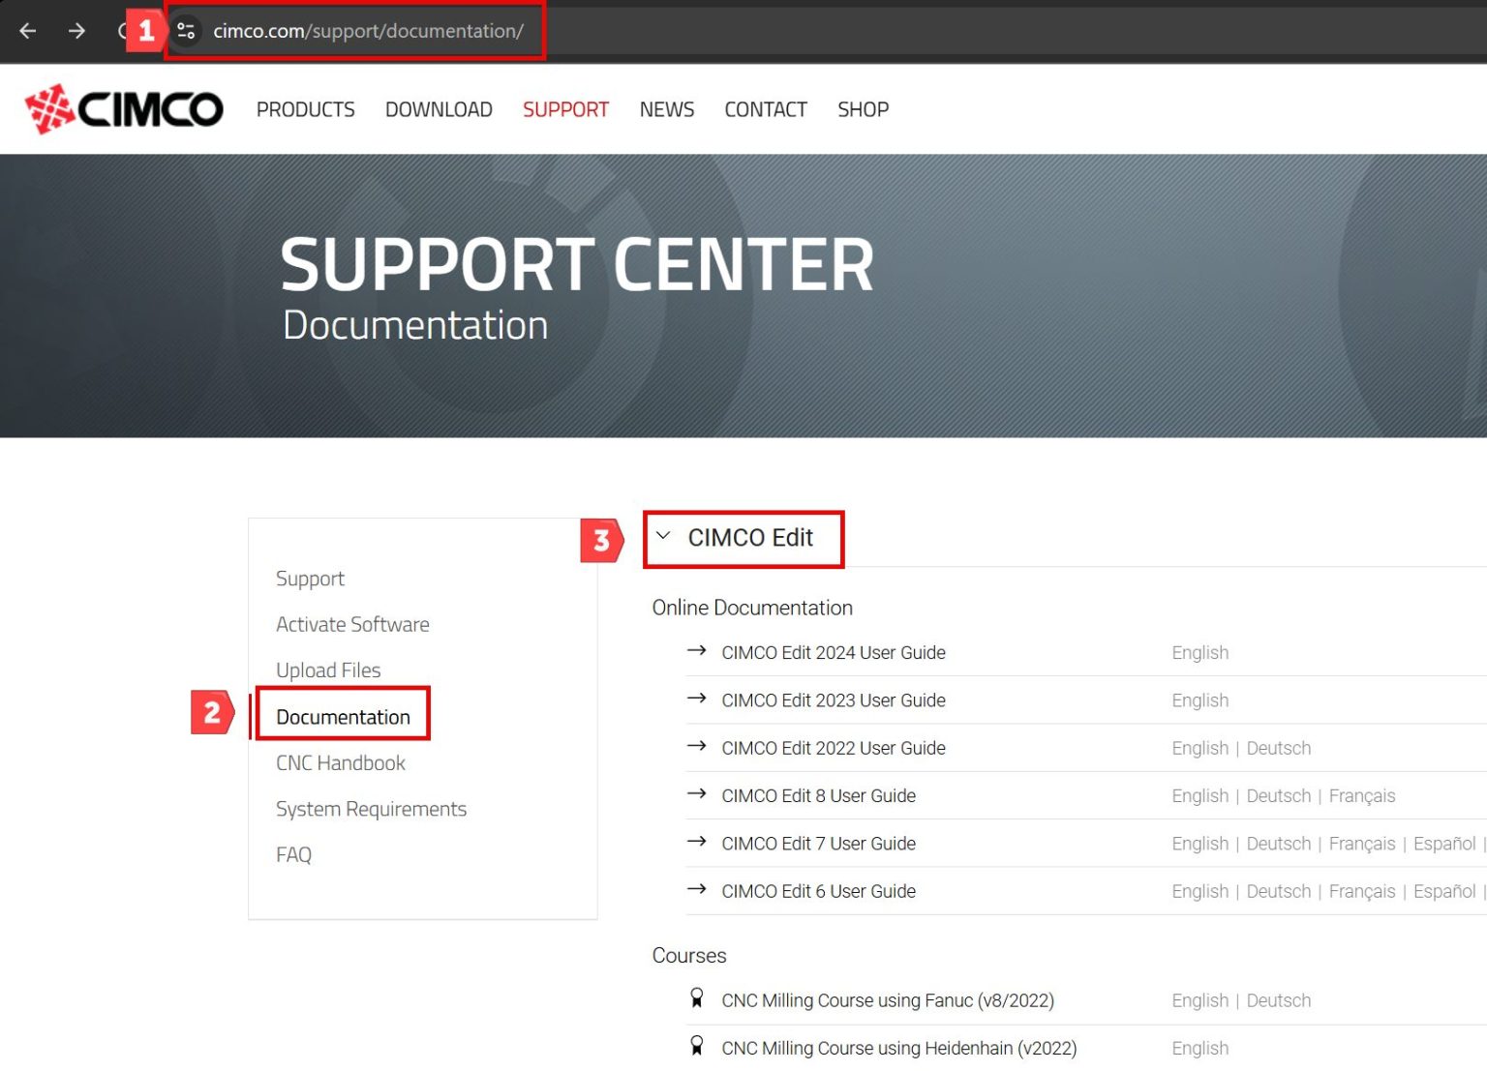Click the arrow icon beside CIMCO Edit 6 User Guide

pyautogui.click(x=697, y=889)
